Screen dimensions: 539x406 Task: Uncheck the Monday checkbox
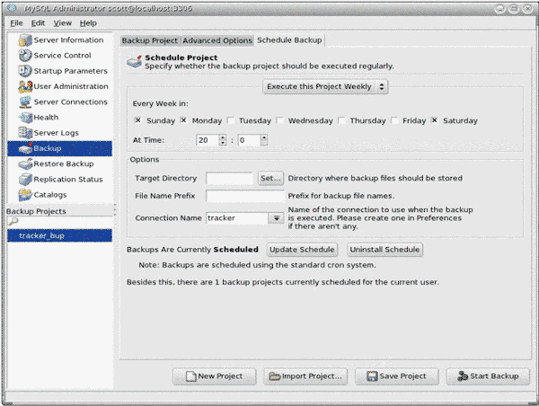183,120
